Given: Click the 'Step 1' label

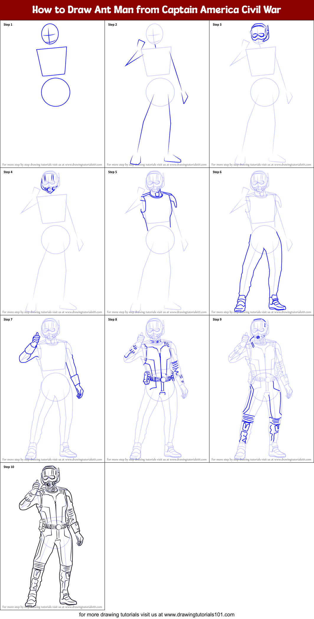Looking at the screenshot, I should (x=8, y=25).
